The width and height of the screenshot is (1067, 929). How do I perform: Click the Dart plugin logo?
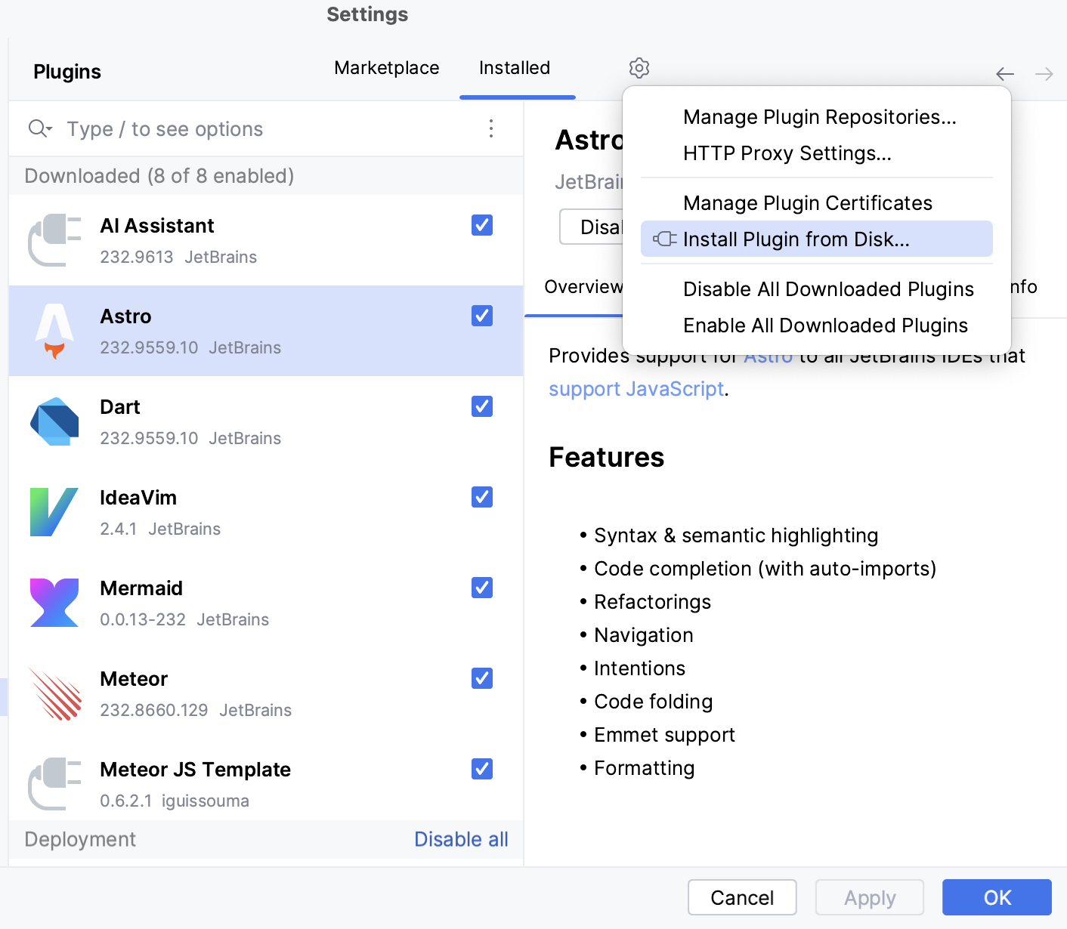pos(54,421)
